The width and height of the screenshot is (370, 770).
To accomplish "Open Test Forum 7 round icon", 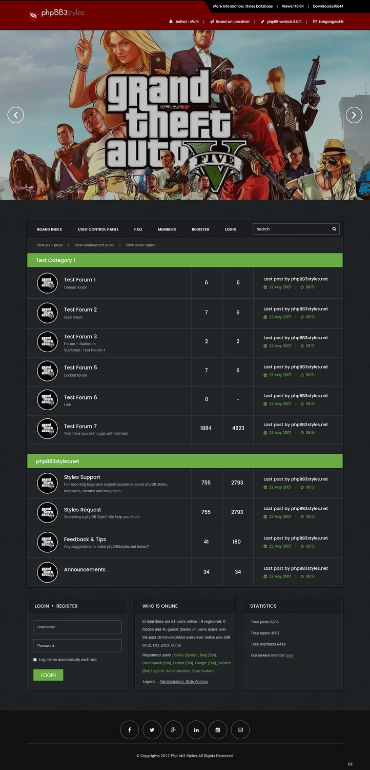I will pos(48,429).
